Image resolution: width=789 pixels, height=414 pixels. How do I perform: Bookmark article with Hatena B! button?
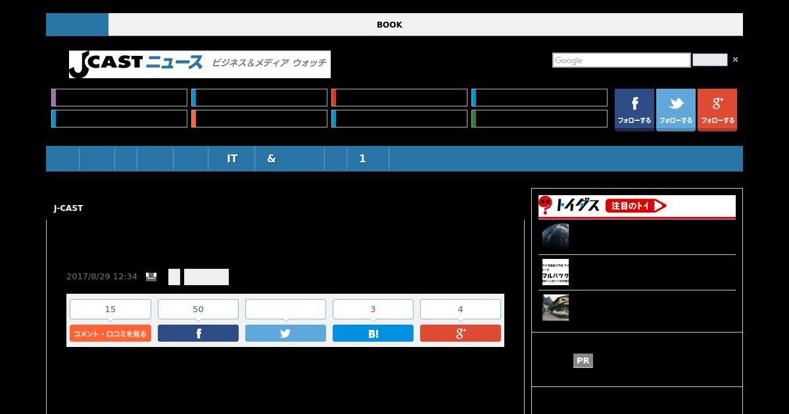(373, 333)
